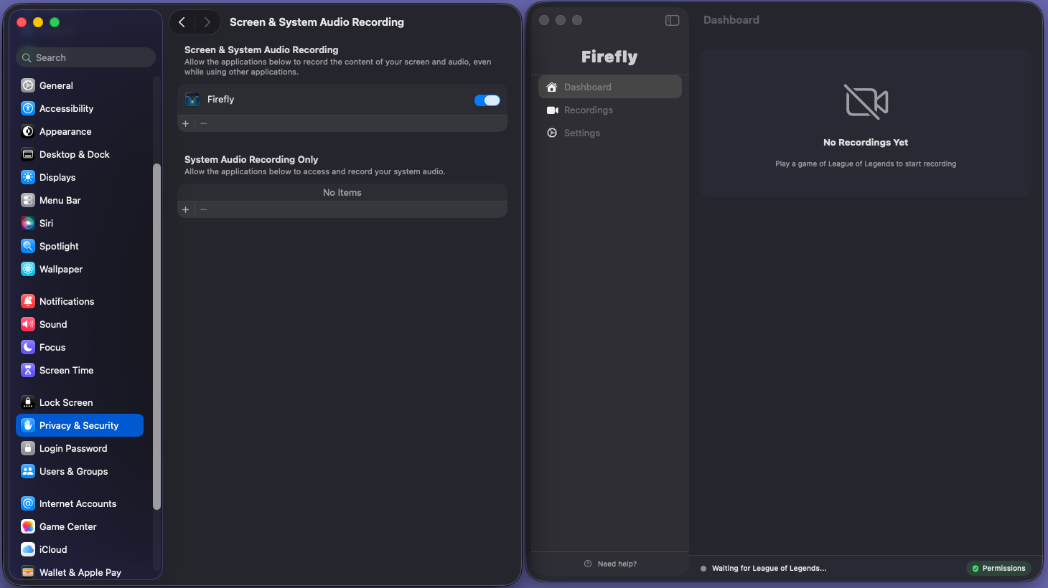Click the Firefly app icon in recording list

[192, 100]
